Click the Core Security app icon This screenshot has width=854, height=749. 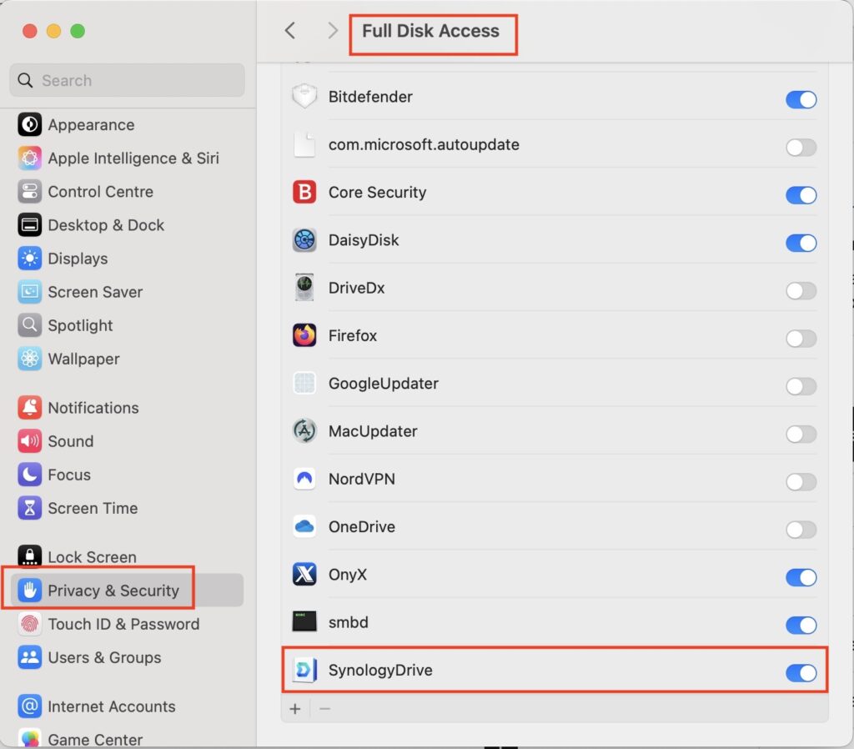(x=304, y=193)
